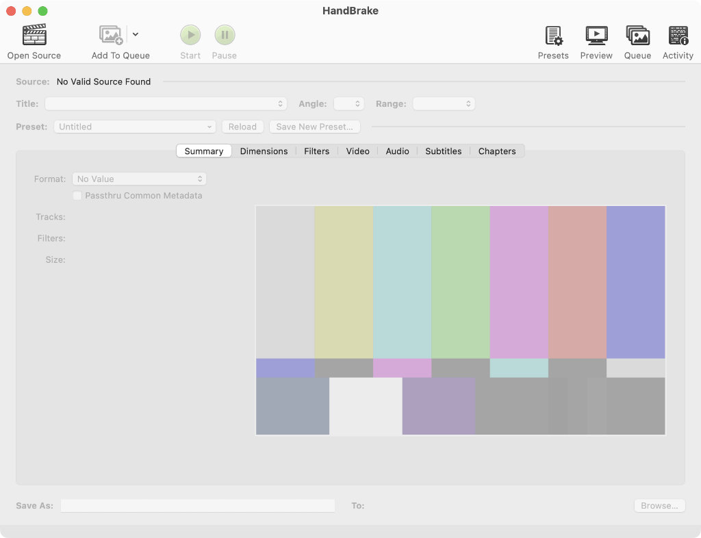Show the Queue window icon
This screenshot has height=538, width=701.
[637, 35]
